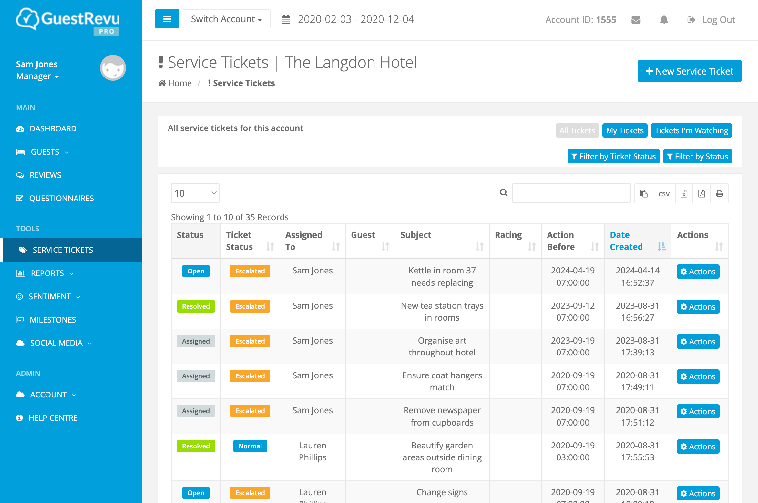The height and width of the screenshot is (503, 758).
Task: Sort by Action Before column
Action: coord(573,241)
